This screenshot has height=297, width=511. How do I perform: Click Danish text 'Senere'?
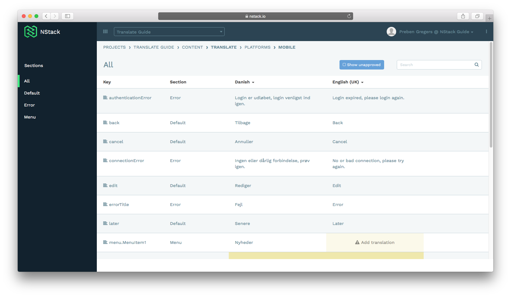pos(242,223)
